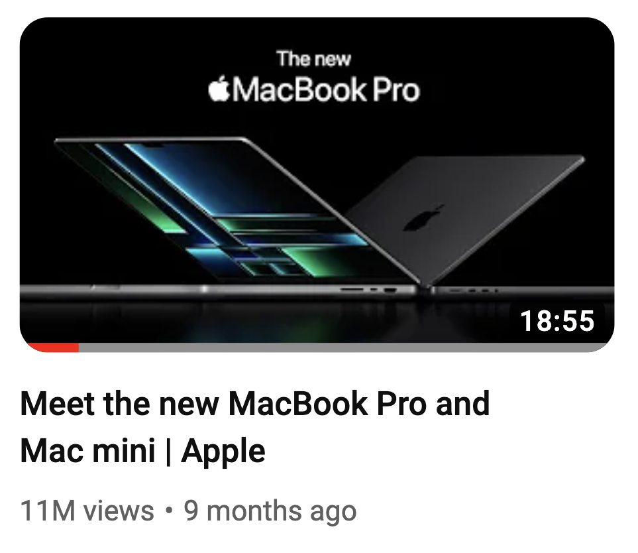Open the MacBook Pro video thumbnail
The height and width of the screenshot is (553, 638).
tap(317, 184)
